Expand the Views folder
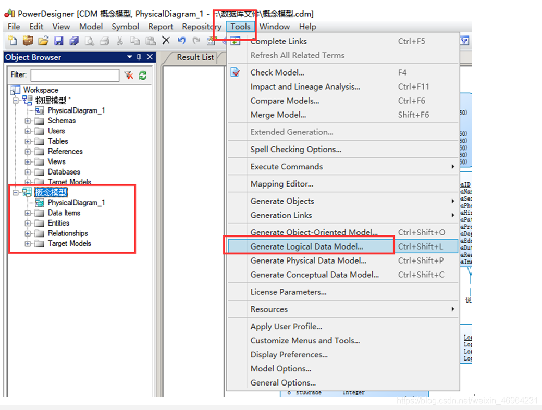 coord(27,161)
